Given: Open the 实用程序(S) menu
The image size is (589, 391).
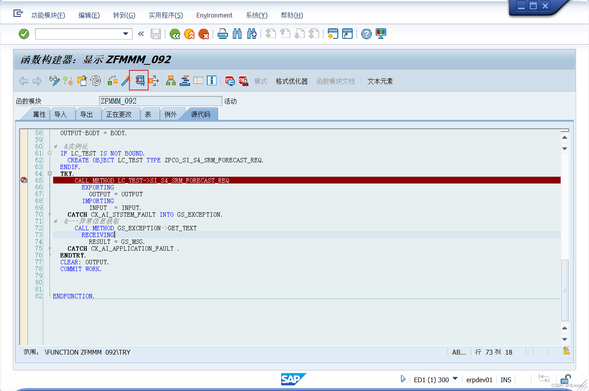Looking at the screenshot, I should [x=166, y=15].
